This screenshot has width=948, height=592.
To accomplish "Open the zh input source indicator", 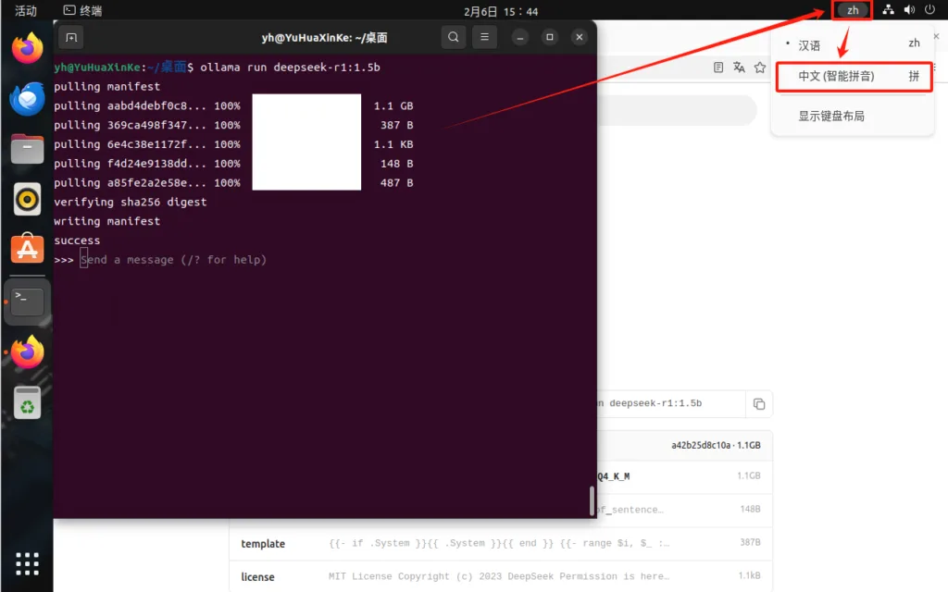I will pos(853,10).
